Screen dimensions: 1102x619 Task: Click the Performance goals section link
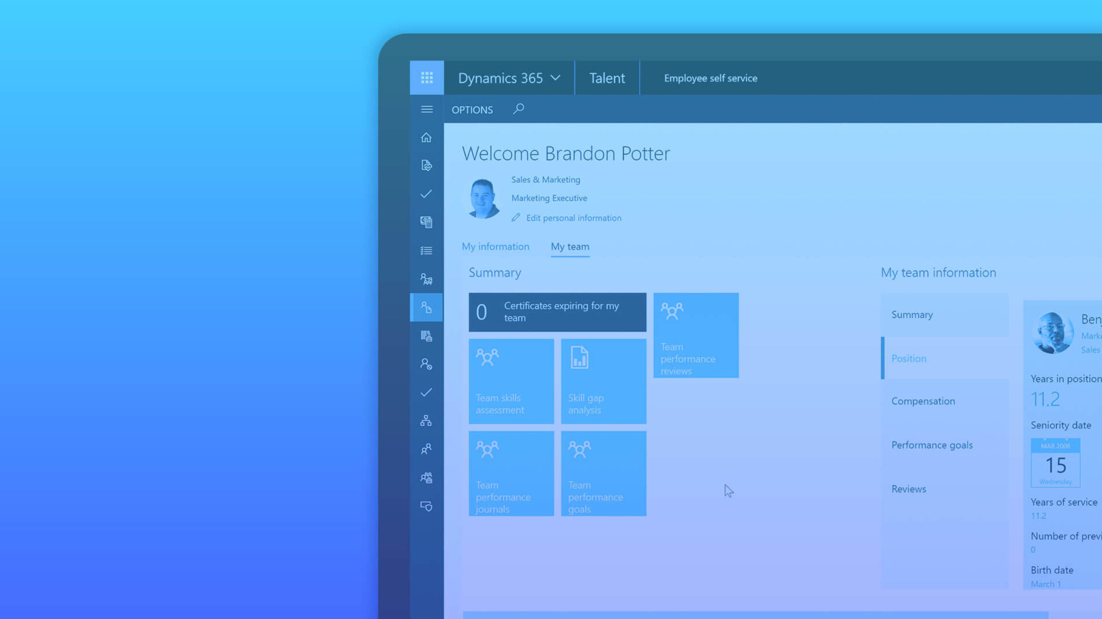point(932,444)
